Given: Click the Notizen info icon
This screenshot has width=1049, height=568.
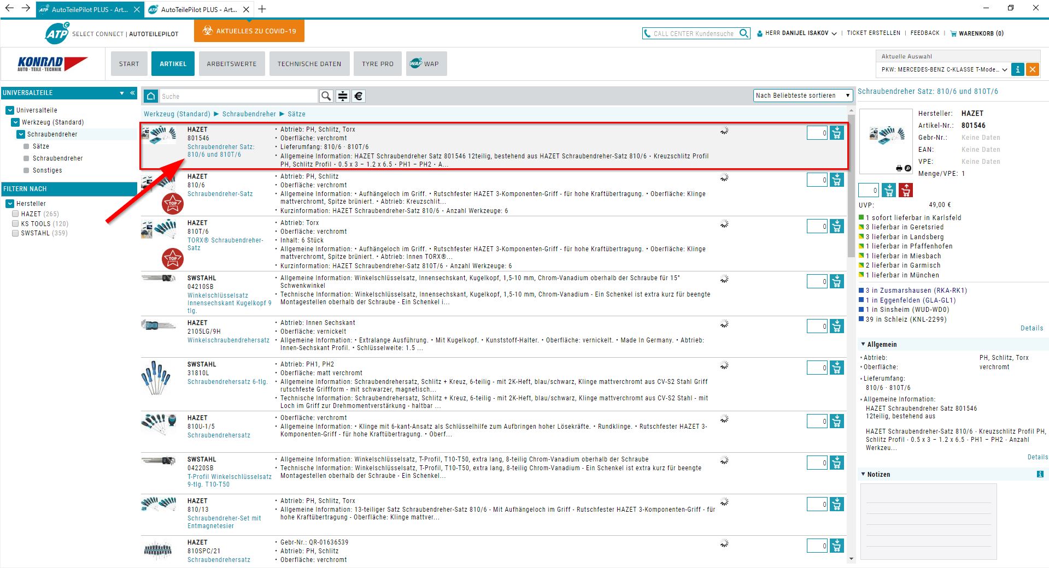Looking at the screenshot, I should (x=1040, y=475).
